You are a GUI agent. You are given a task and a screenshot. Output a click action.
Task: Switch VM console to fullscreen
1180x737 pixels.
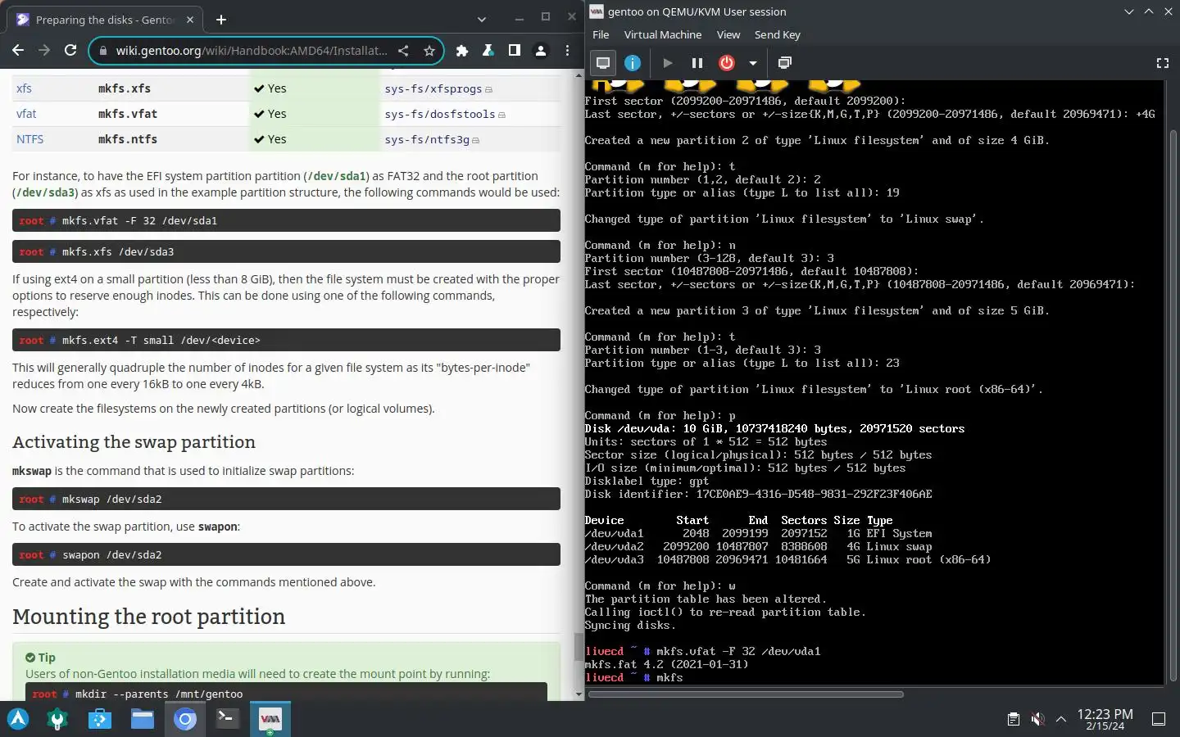pos(1162,63)
